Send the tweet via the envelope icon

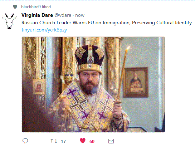111,141
